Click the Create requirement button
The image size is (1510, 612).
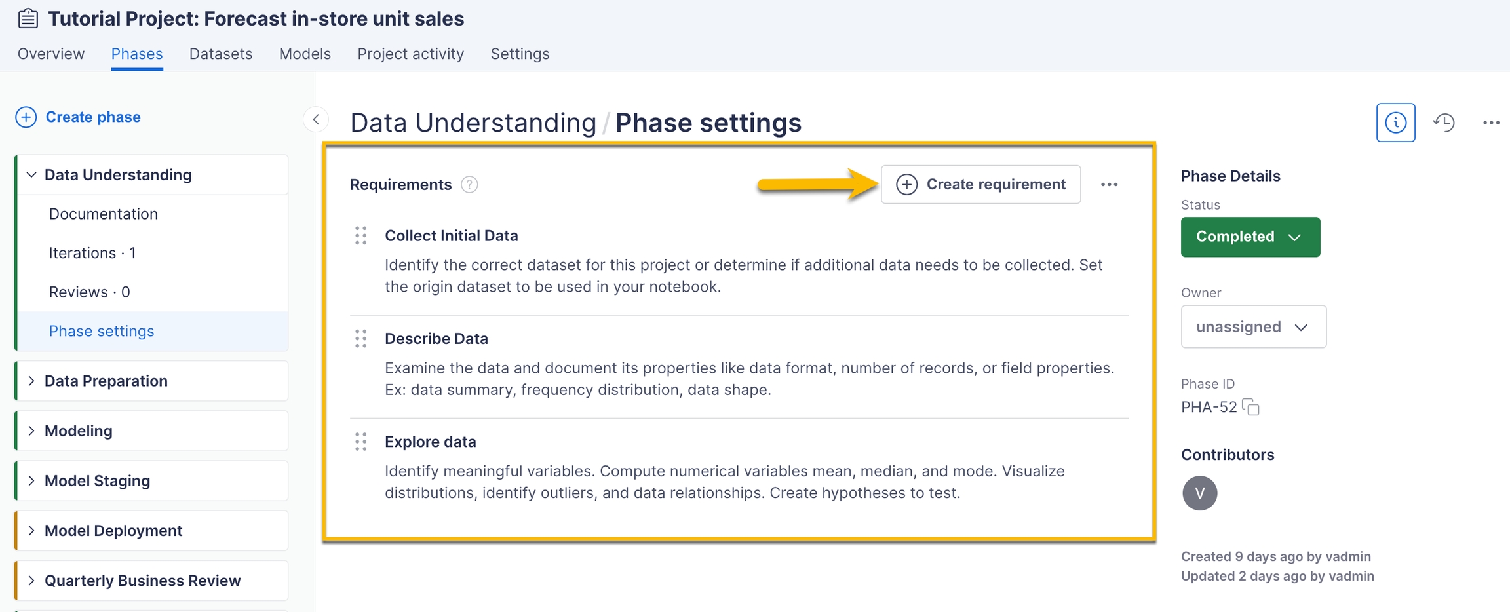point(980,185)
